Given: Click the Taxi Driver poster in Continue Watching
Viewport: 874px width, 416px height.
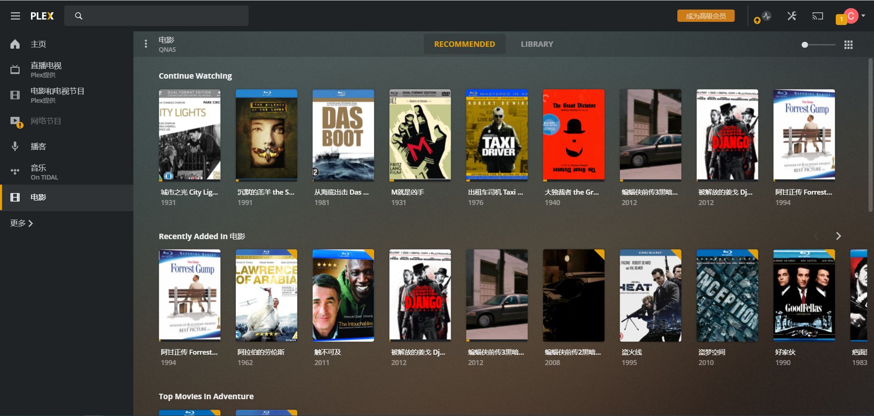Looking at the screenshot, I should pyautogui.click(x=497, y=135).
